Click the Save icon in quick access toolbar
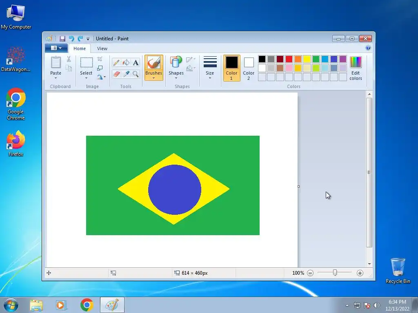The image size is (418, 313). (62, 39)
